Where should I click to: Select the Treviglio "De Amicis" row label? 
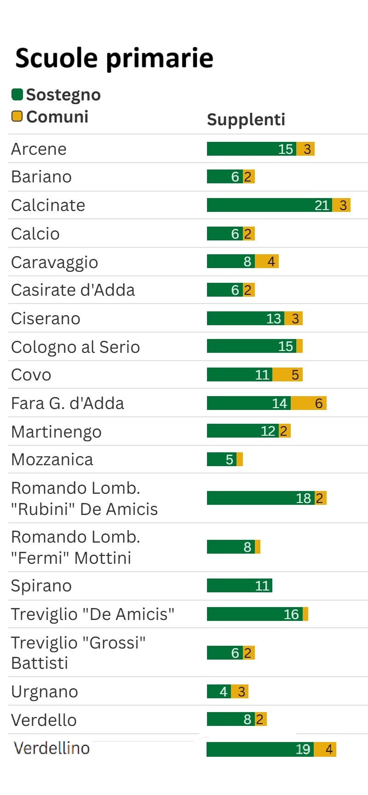pyautogui.click(x=92, y=614)
